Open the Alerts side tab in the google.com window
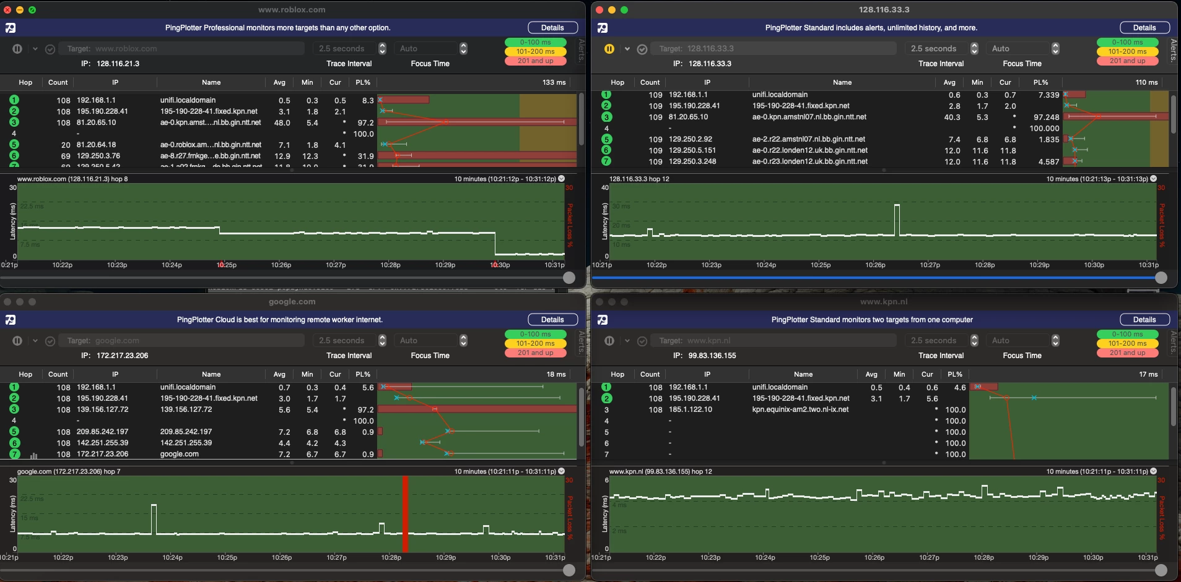The width and height of the screenshot is (1181, 582). (x=581, y=342)
